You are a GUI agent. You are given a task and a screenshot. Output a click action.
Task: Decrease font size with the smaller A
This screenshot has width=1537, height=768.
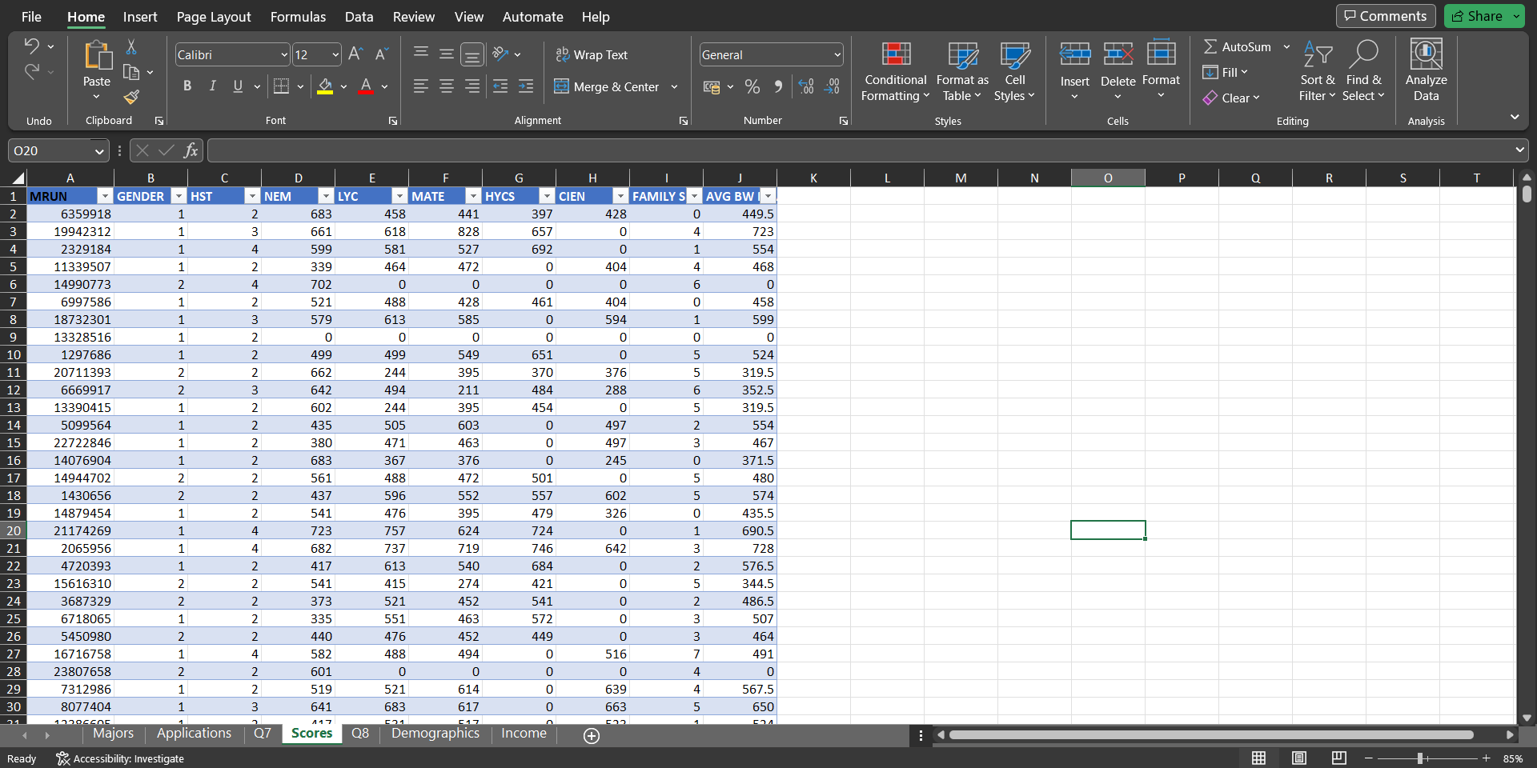coord(382,54)
